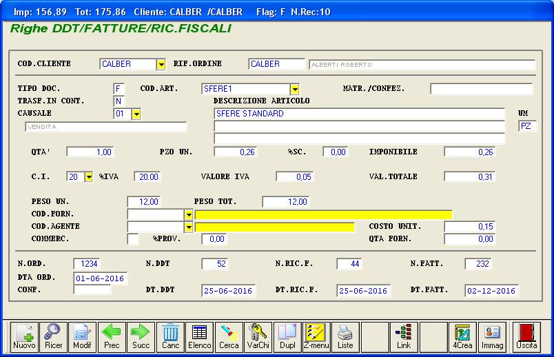
Task: Open the C.I. VAT code dropdown
Action: [89, 176]
